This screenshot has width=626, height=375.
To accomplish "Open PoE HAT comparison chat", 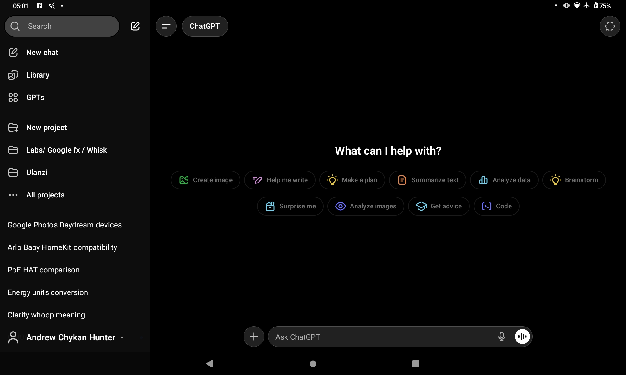I will click(44, 270).
